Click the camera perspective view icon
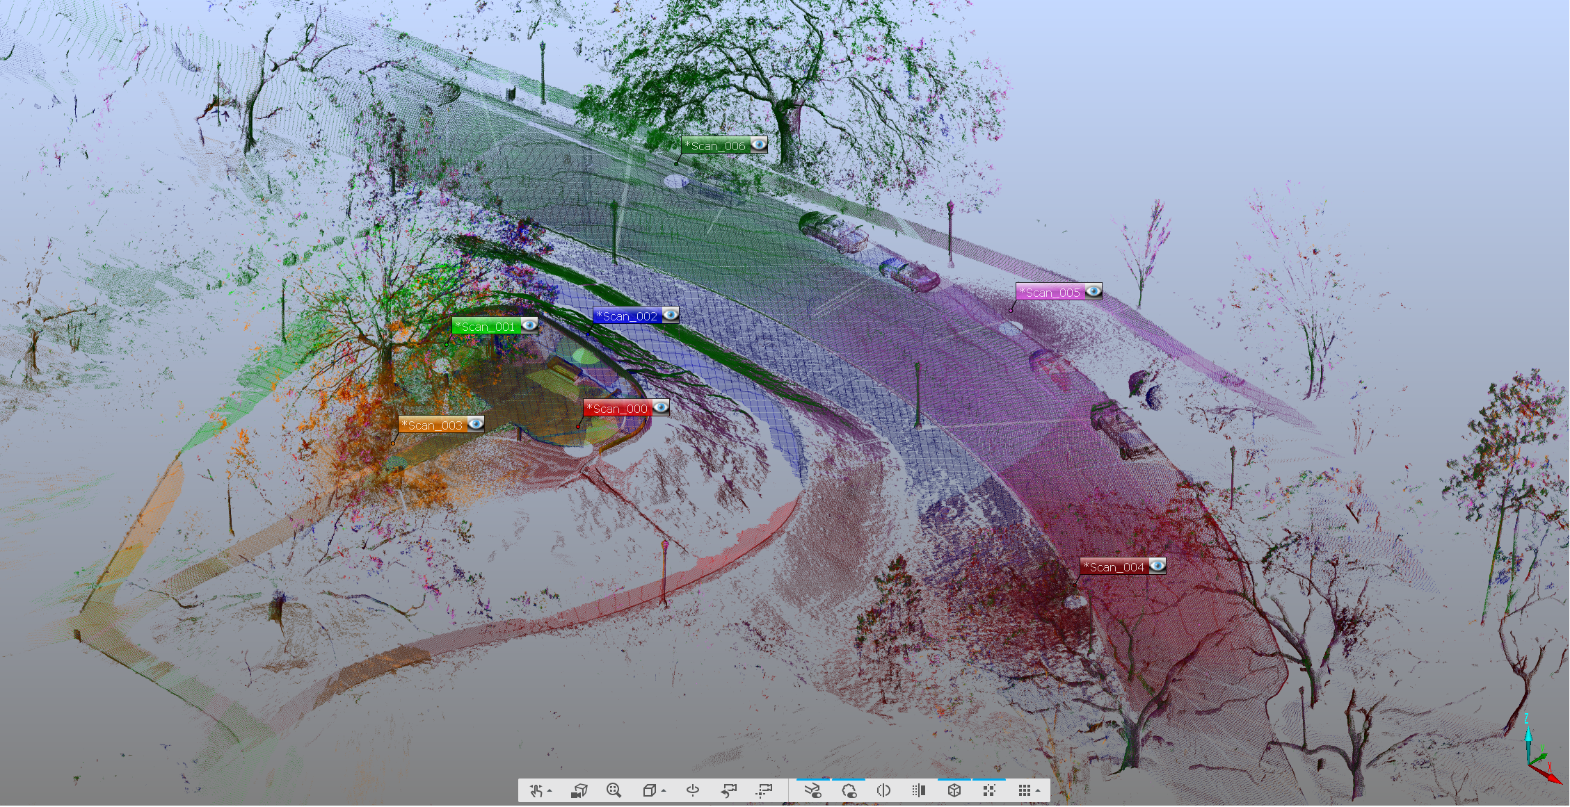This screenshot has height=807, width=1570. [x=579, y=790]
